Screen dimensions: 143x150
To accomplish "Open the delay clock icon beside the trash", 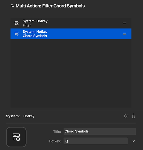I will (x=126, y=116).
